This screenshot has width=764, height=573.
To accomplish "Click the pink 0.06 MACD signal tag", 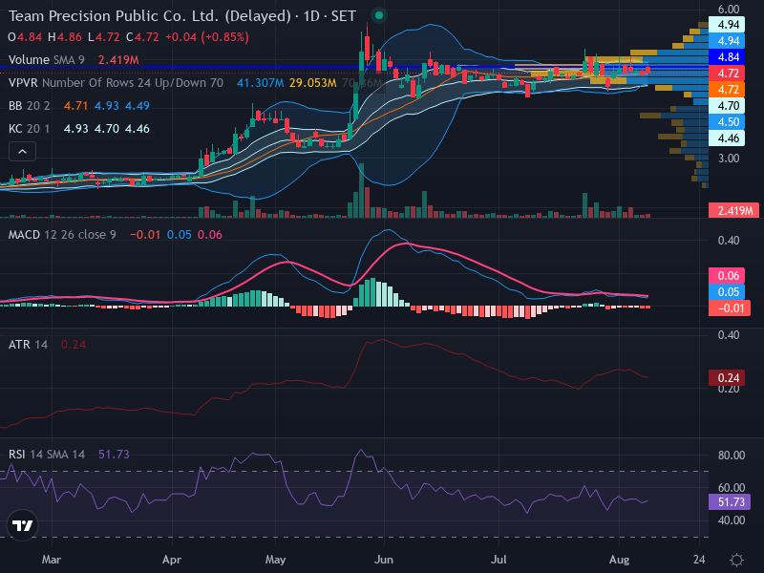I will 727,276.
